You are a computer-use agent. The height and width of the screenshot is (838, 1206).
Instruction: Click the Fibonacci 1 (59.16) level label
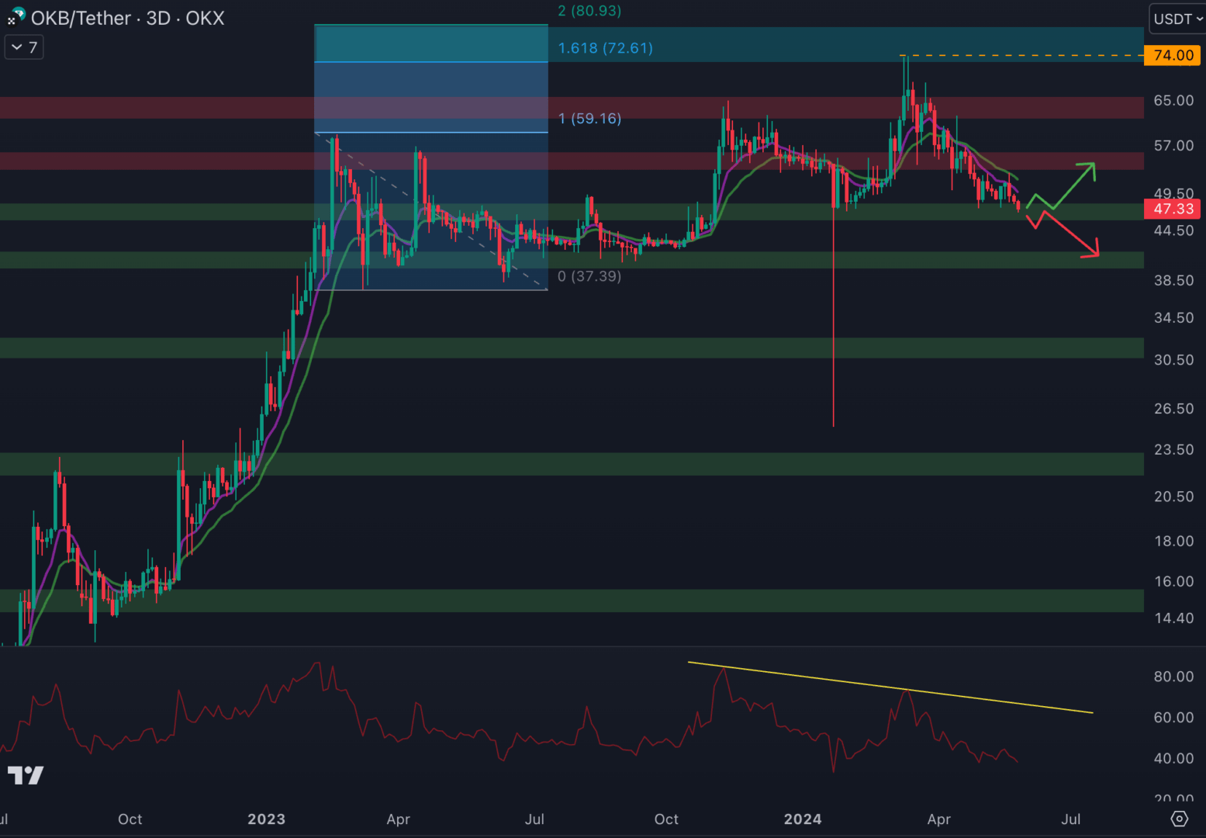point(589,119)
